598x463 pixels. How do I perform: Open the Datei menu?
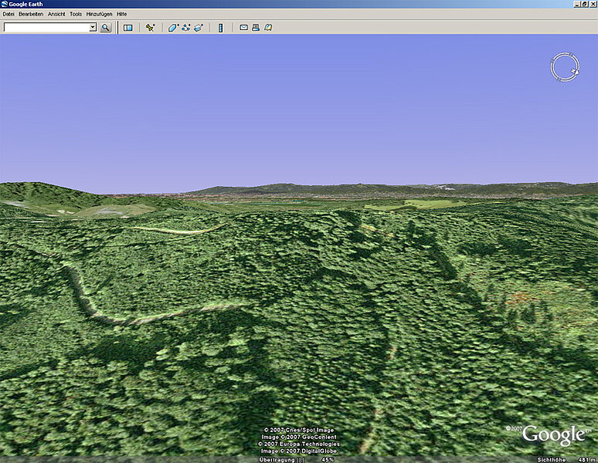coord(8,14)
